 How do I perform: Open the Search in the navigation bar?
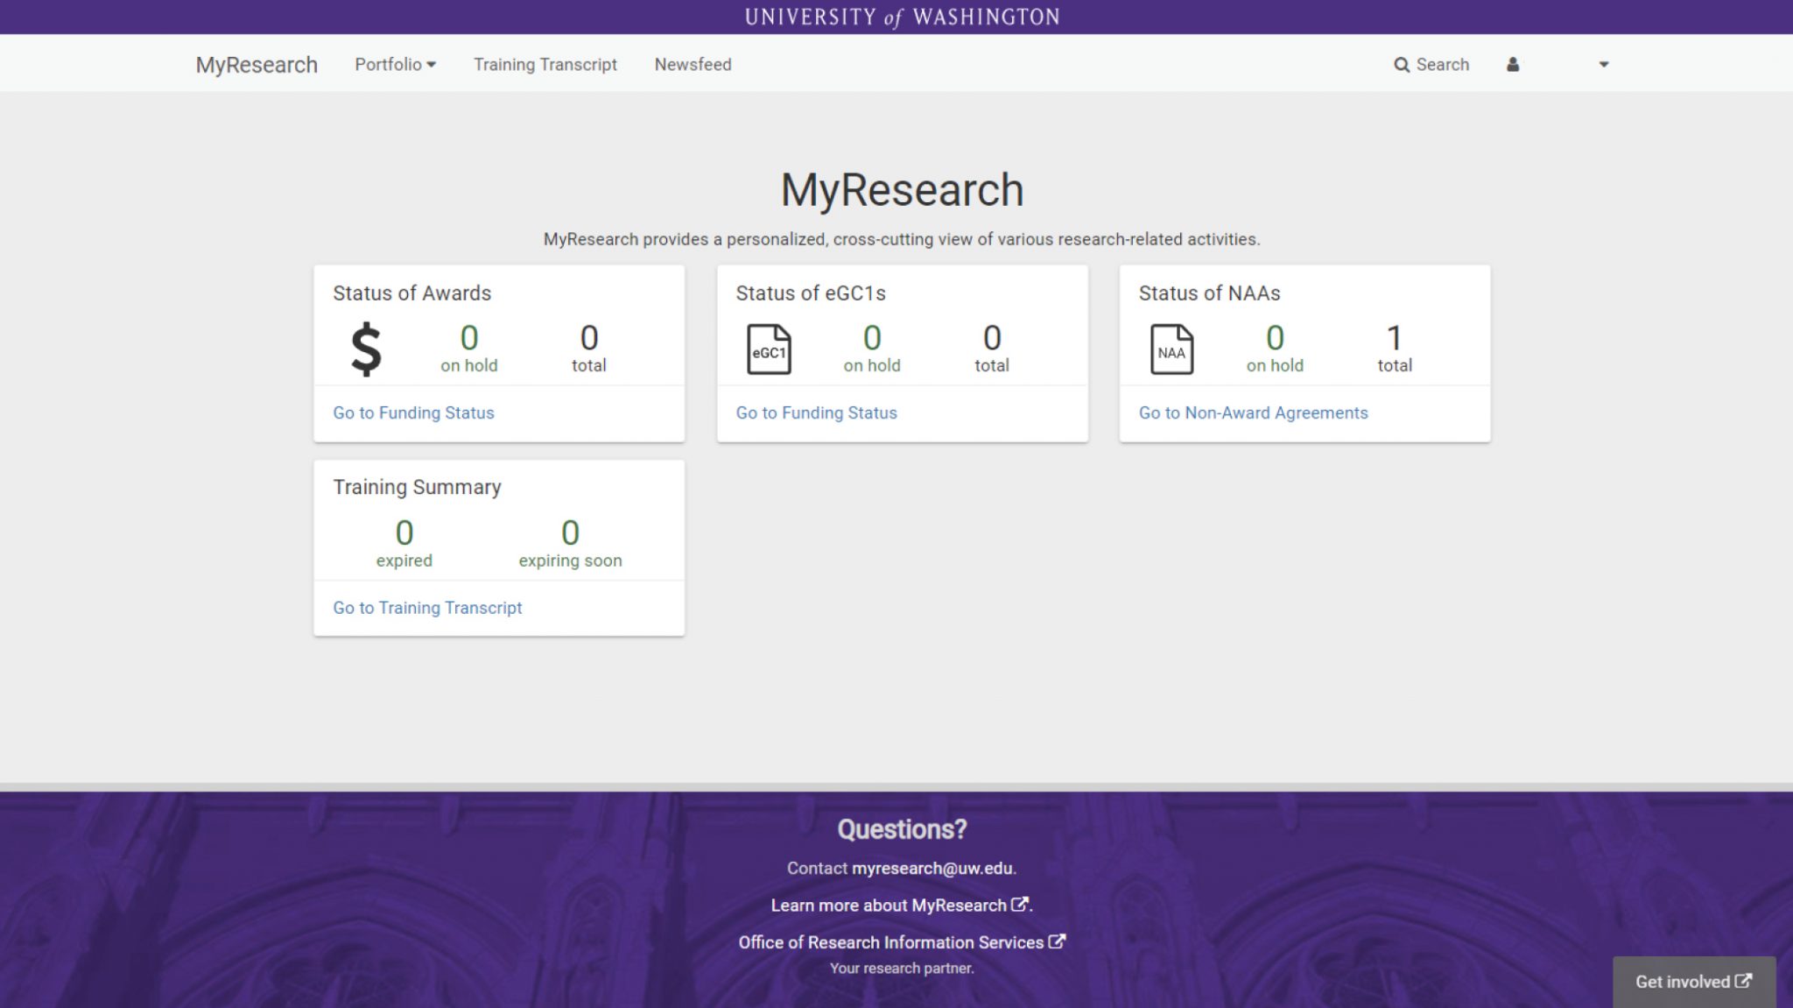point(1431,64)
